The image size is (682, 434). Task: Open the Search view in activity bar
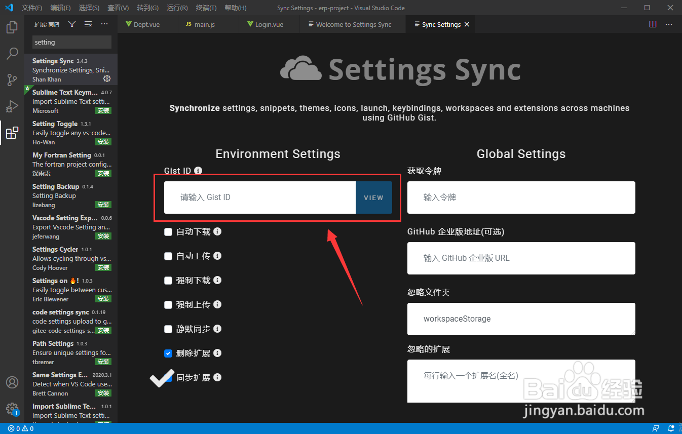pyautogui.click(x=12, y=54)
